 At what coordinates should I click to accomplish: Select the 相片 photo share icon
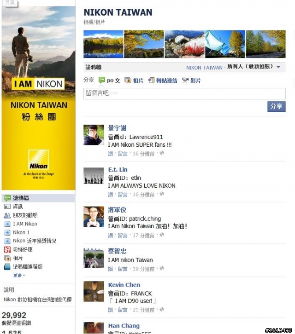(128, 81)
